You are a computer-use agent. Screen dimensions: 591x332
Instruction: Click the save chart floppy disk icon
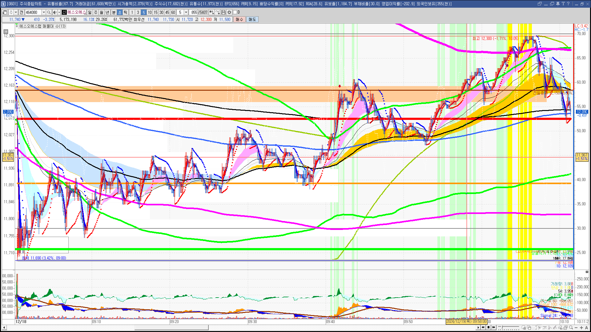223,12
